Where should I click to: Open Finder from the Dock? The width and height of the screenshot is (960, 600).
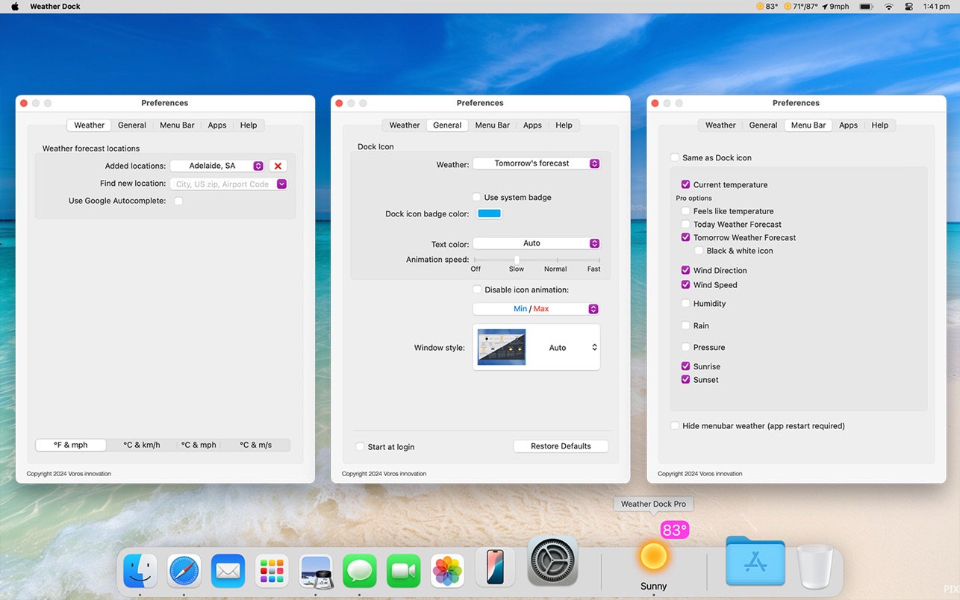(140, 571)
